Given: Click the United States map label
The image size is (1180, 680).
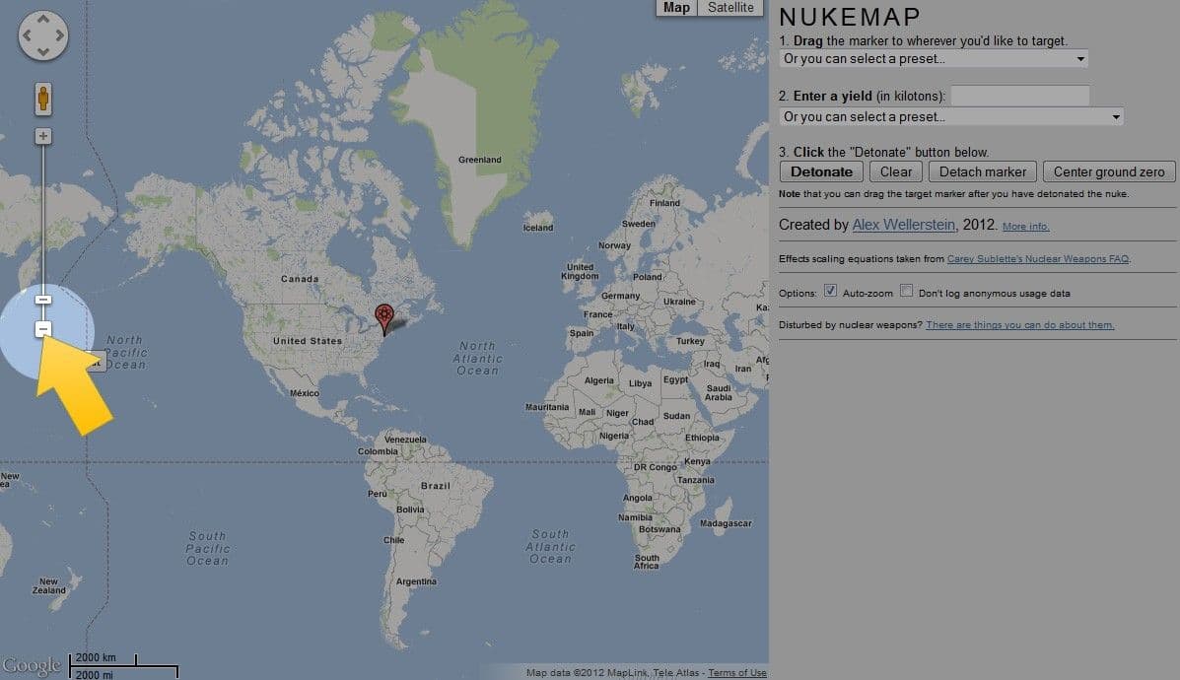Looking at the screenshot, I should pyautogui.click(x=307, y=341).
